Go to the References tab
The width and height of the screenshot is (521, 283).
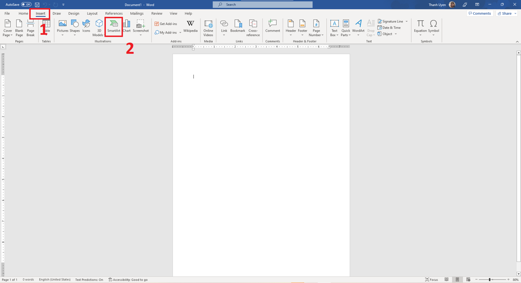point(114,14)
